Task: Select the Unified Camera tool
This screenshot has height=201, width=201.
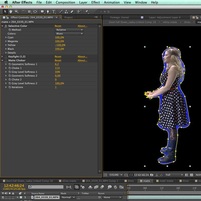Action: pos(30,12)
